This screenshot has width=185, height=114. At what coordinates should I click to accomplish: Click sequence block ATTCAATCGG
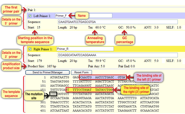click(x=150, y=102)
